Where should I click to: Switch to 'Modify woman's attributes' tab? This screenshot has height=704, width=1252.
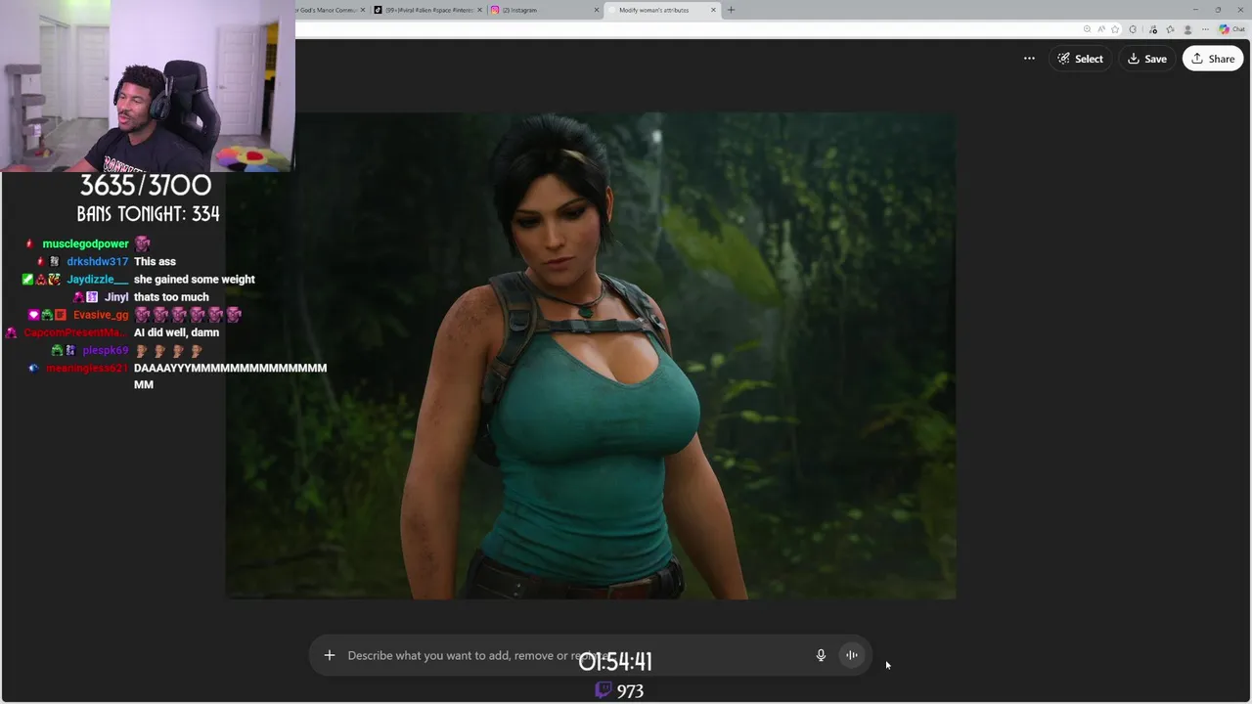(x=662, y=10)
